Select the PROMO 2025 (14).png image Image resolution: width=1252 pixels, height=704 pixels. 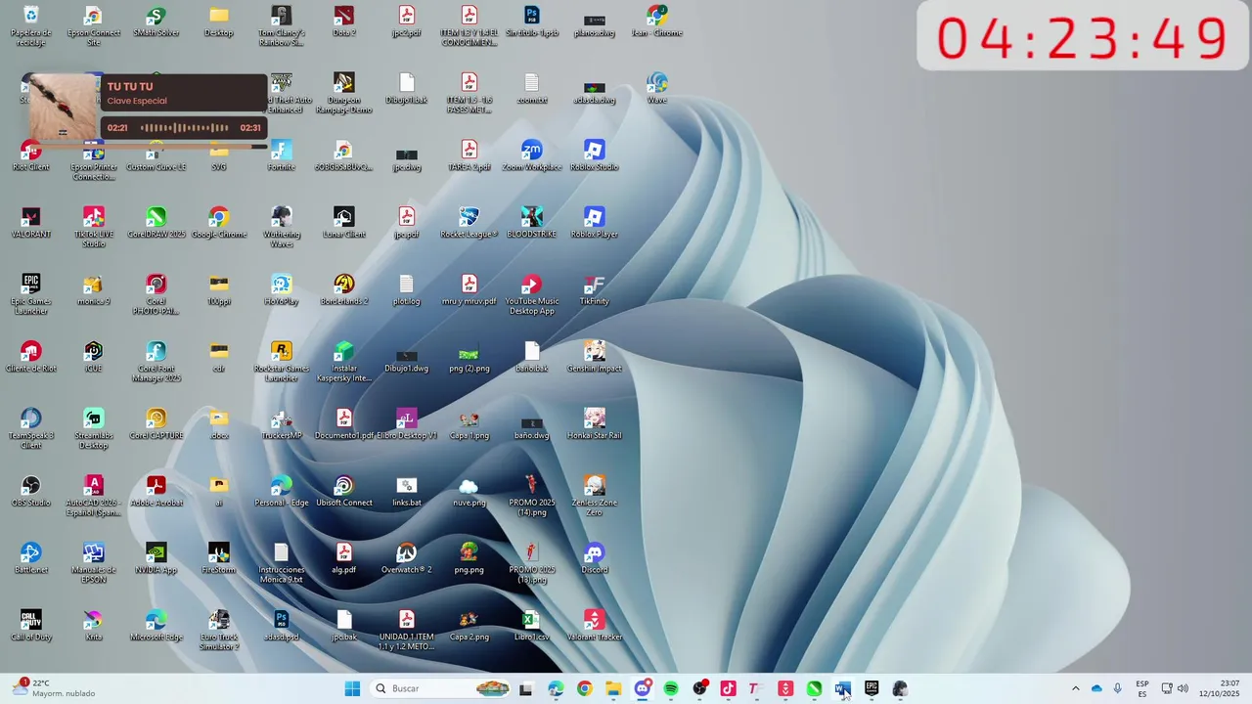[532, 496]
